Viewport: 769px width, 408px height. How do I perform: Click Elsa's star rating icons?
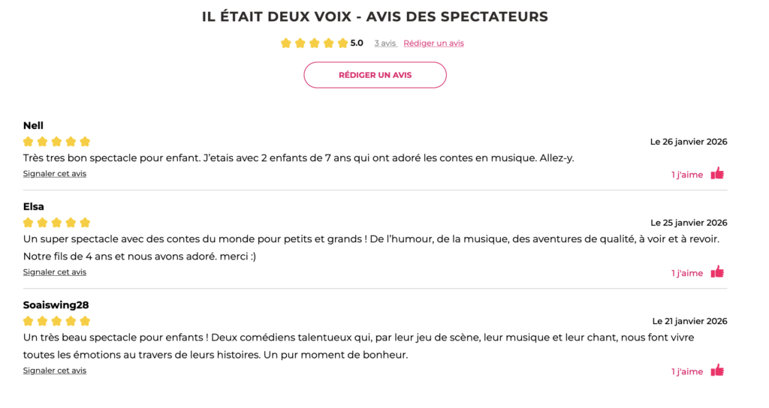pos(56,223)
